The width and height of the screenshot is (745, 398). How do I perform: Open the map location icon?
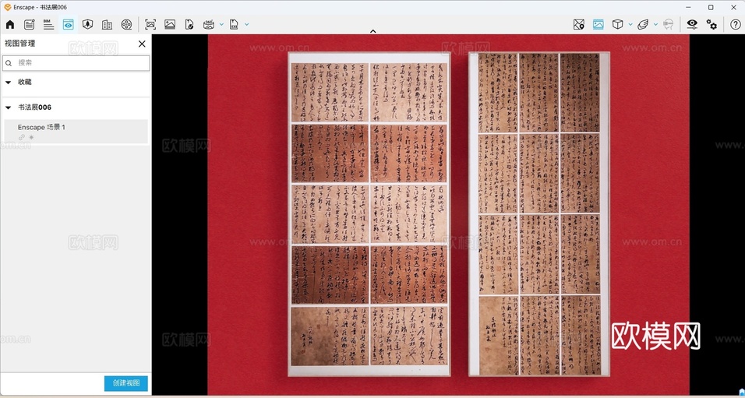(579, 25)
